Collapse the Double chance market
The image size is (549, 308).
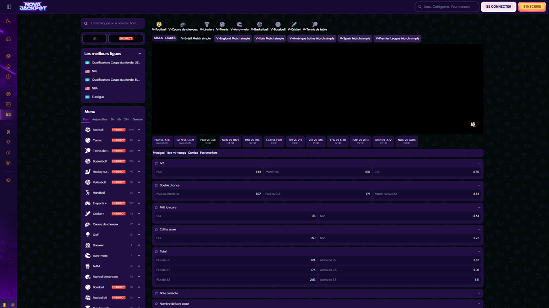479,185
